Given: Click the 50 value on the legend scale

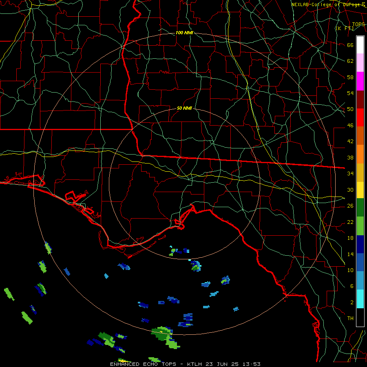Looking at the screenshot, I should pyautogui.click(x=350, y=109).
